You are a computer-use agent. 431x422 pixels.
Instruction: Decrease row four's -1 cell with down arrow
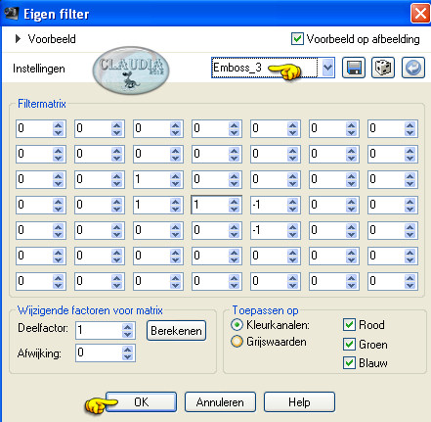click(x=292, y=209)
